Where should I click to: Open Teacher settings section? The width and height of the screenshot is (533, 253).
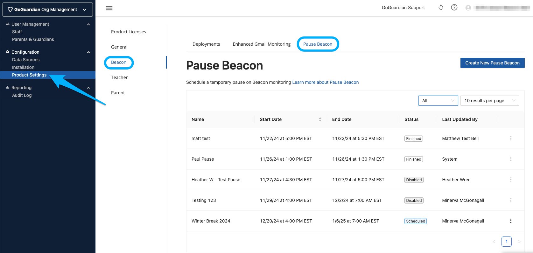(119, 77)
